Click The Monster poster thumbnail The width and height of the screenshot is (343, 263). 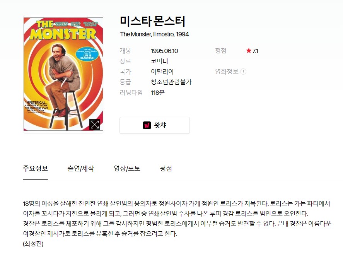pyautogui.click(x=63, y=74)
